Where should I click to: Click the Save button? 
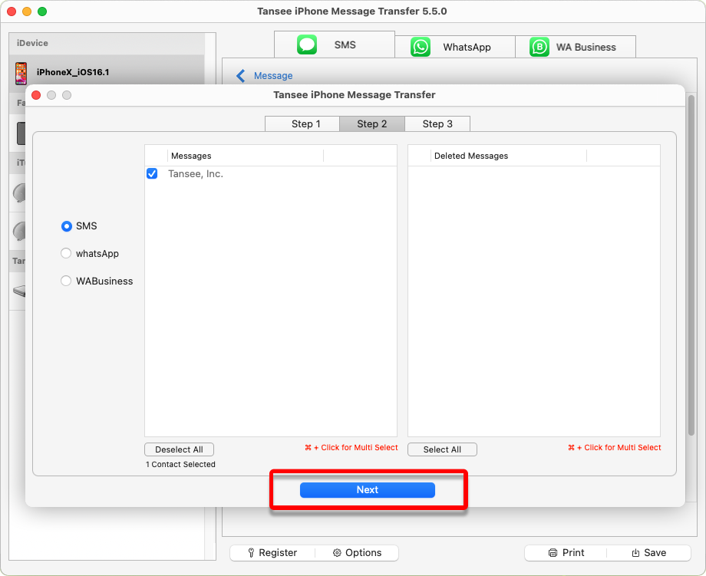[x=648, y=552]
